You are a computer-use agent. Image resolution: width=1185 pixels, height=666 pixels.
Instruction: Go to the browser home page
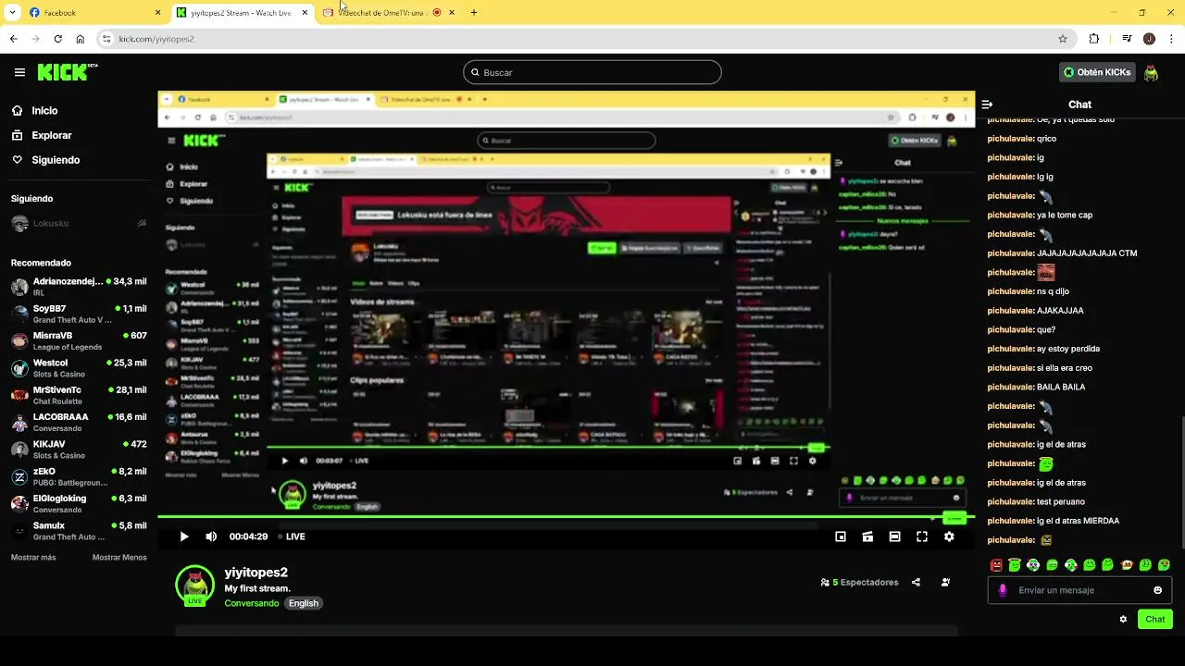pyautogui.click(x=81, y=39)
